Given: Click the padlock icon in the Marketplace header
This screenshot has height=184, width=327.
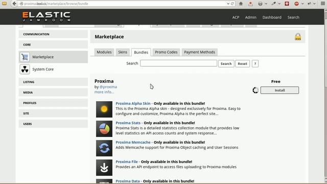Looking at the screenshot, I should (x=298, y=37).
